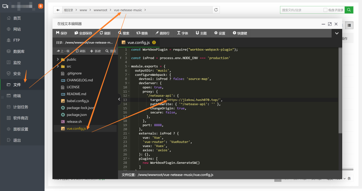This screenshot has height=191, width=362.
Task: Click 搜索 in the file tree toolbar
Action: pos(111,51)
